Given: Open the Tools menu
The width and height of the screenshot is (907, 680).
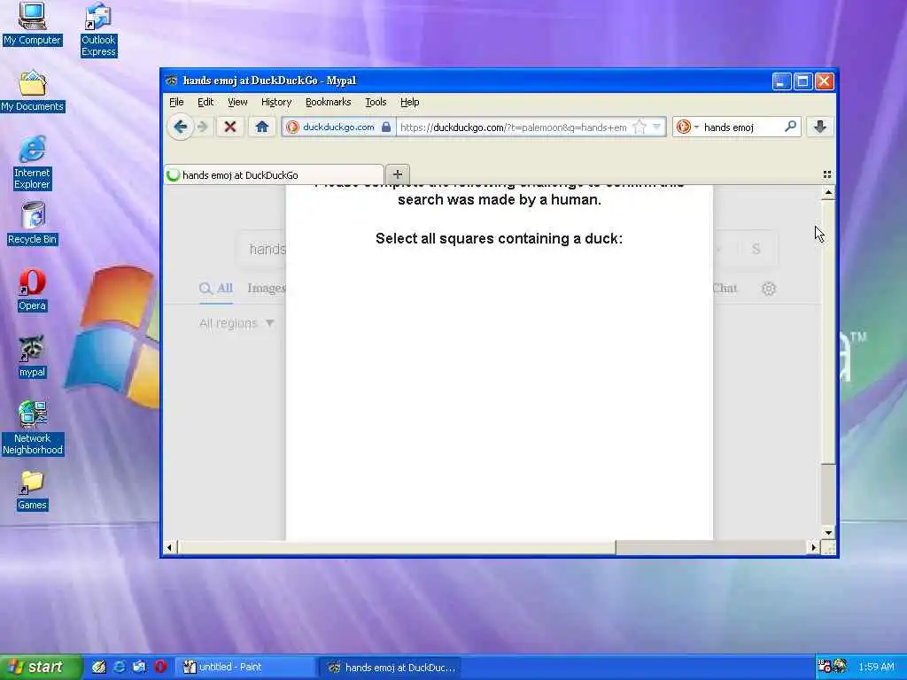Looking at the screenshot, I should pos(376,102).
